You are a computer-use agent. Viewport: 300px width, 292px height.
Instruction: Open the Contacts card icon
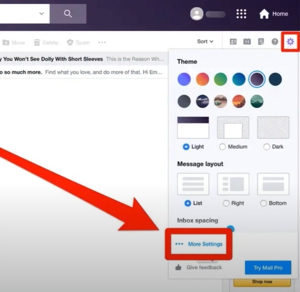[233, 41]
